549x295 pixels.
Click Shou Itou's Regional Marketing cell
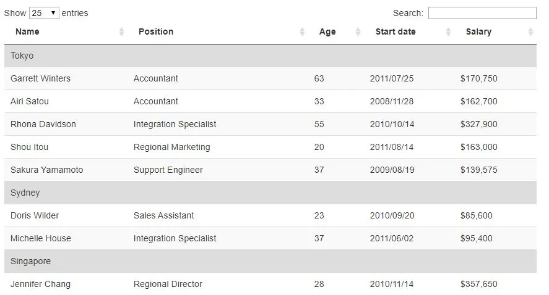[171, 147]
